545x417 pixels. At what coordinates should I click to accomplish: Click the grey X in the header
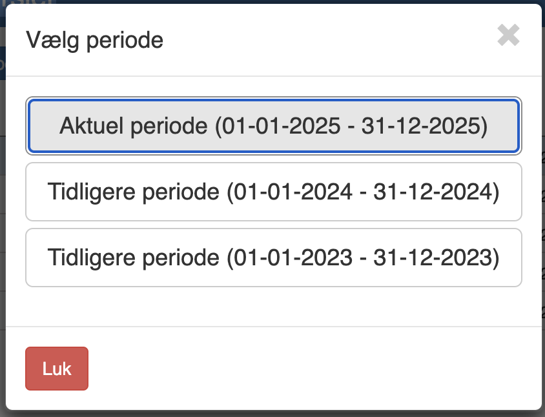[508, 36]
